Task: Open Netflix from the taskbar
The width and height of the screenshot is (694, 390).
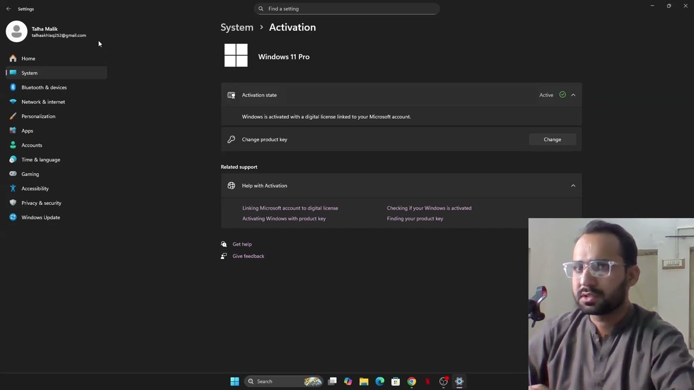Action: [427, 381]
